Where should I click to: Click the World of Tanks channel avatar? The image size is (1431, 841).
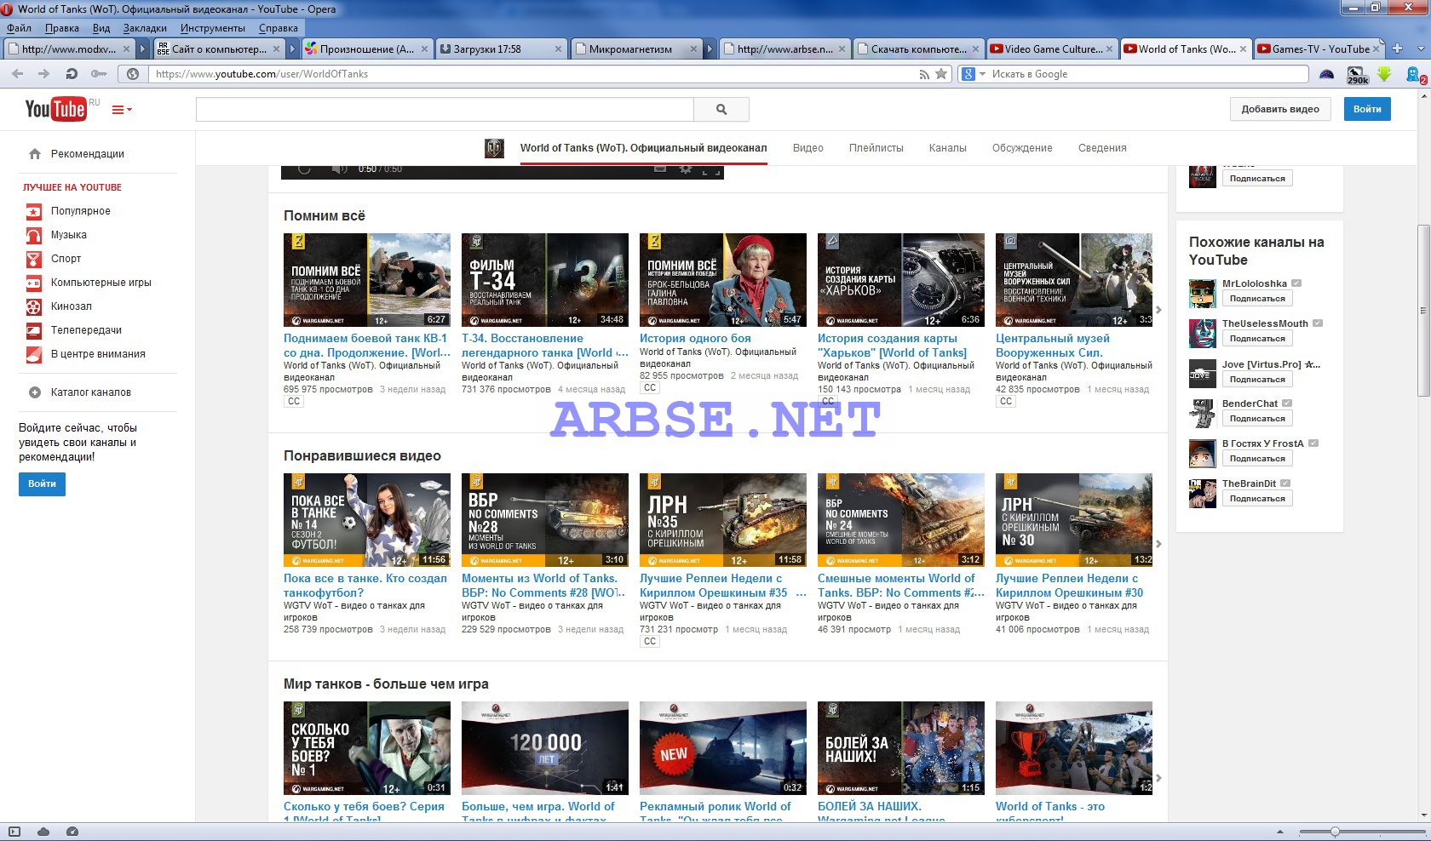[494, 148]
